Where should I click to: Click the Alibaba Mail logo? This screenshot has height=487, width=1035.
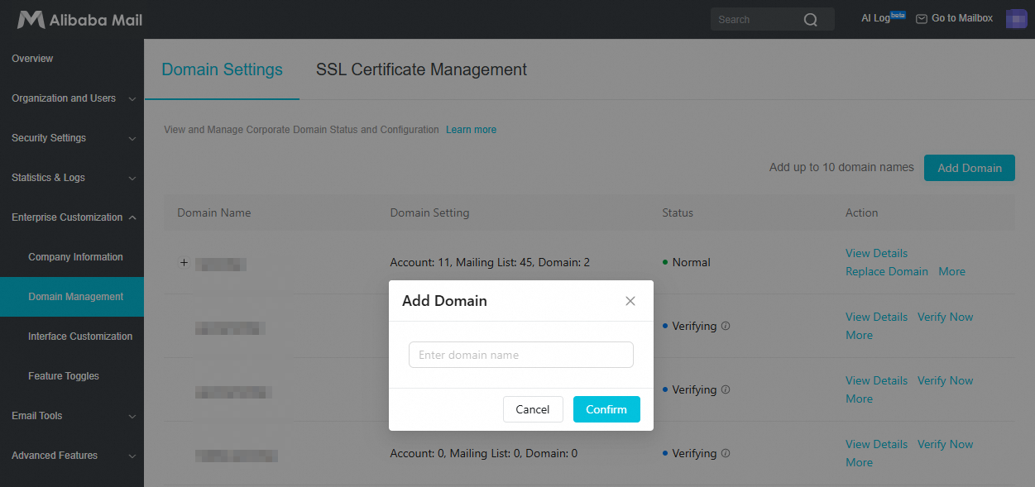point(74,19)
